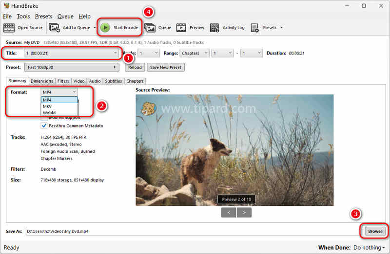Open the Queue stacked images icon
Image resolution: width=390 pixels, height=254 pixels.
[x=150, y=28]
